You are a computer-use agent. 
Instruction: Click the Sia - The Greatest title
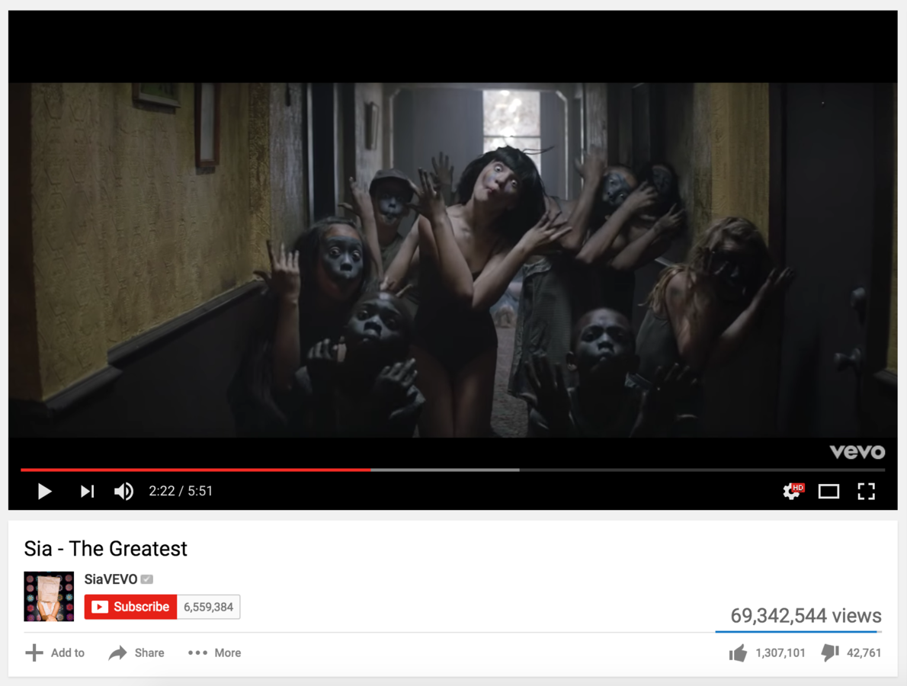tap(105, 548)
